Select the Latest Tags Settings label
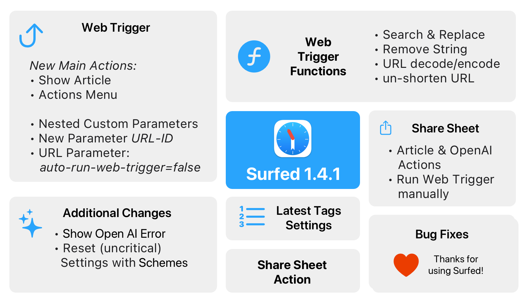This screenshot has width=524, height=302. tap(309, 218)
